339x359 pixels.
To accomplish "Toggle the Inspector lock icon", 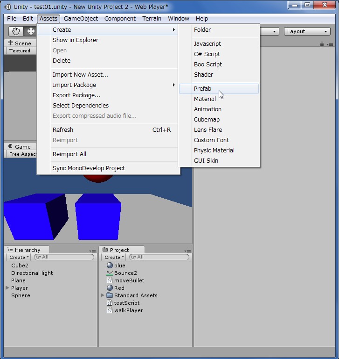I will [322, 44].
